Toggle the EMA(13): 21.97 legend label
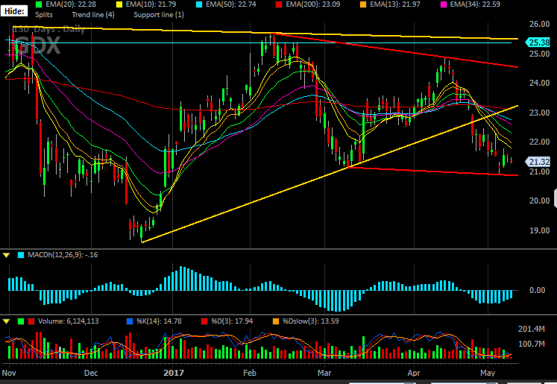557x384 pixels. pyautogui.click(x=395, y=4)
